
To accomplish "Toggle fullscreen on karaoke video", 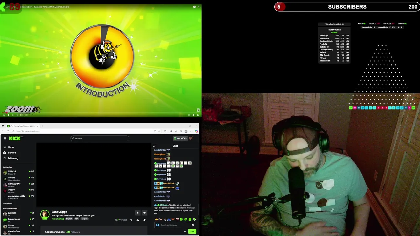I will (x=198, y=115).
